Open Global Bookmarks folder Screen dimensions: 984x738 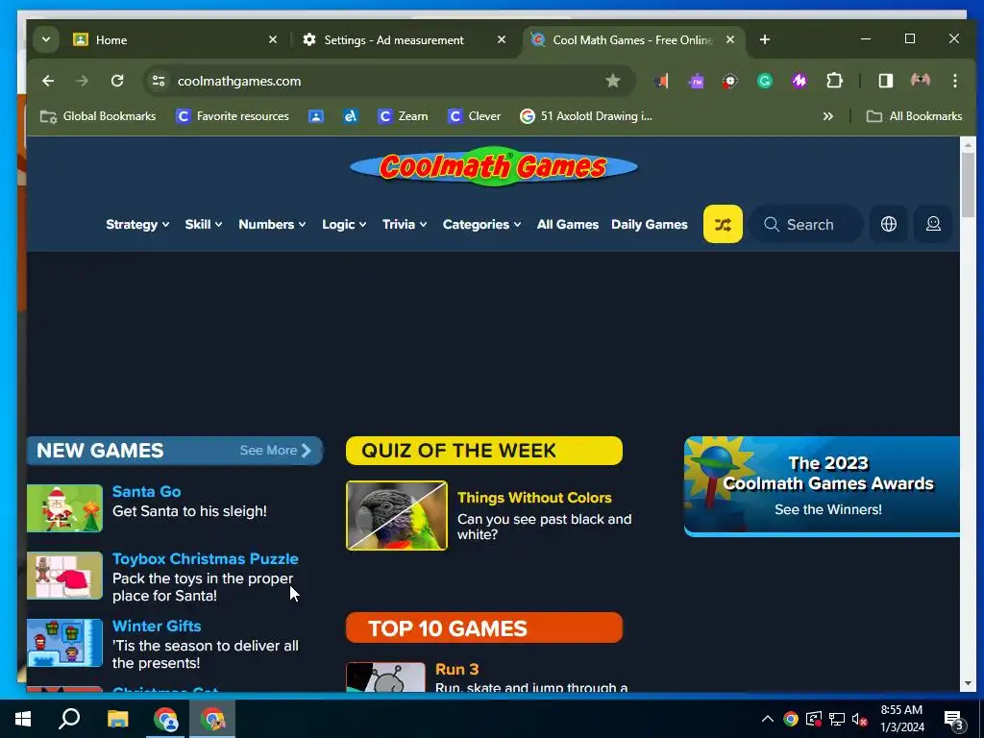98,116
